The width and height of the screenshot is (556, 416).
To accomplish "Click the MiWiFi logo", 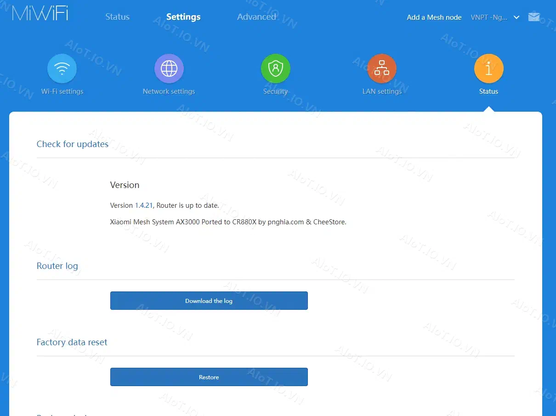I will [x=40, y=13].
